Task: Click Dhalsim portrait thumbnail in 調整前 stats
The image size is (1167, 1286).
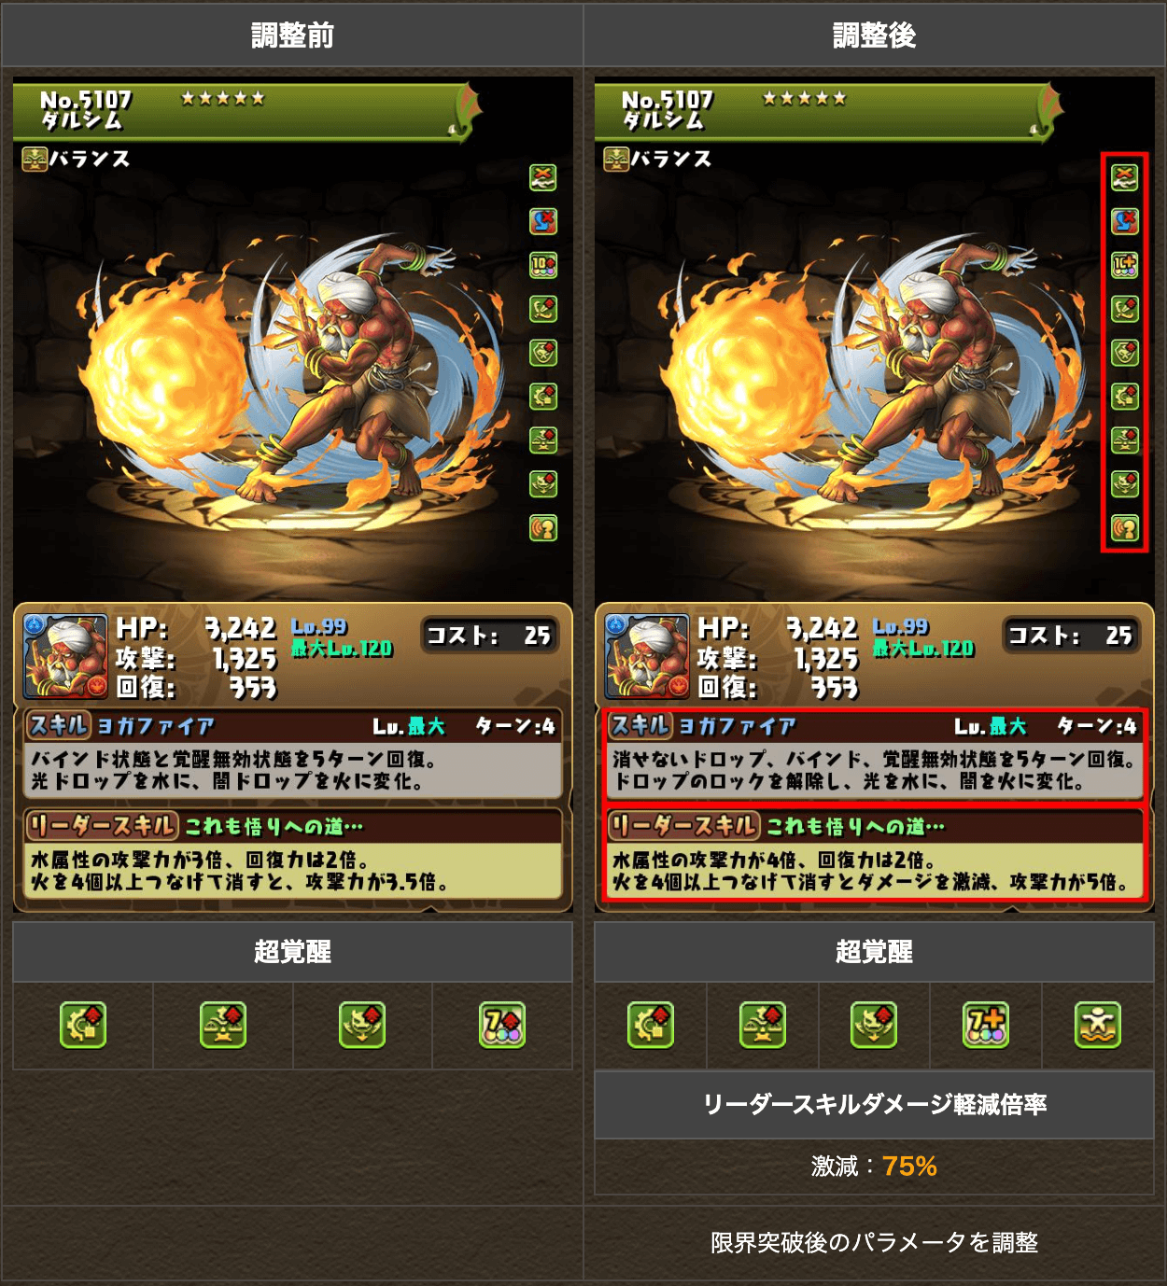Action: point(65,656)
